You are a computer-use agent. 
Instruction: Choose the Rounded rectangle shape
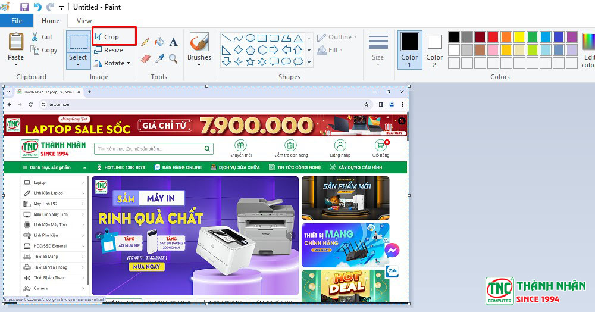click(274, 38)
